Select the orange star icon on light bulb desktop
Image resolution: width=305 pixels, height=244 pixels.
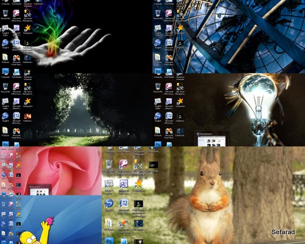click(180, 101)
